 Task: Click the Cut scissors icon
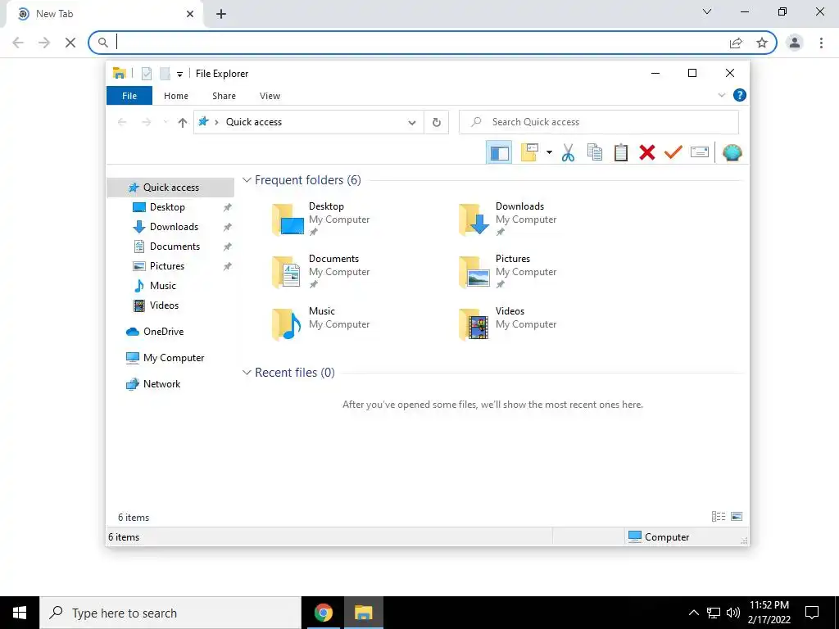pos(568,152)
